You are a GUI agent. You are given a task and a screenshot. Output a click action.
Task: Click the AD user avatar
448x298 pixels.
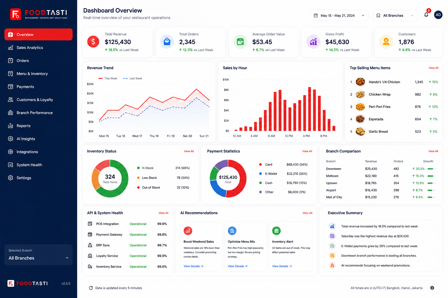pos(438,15)
